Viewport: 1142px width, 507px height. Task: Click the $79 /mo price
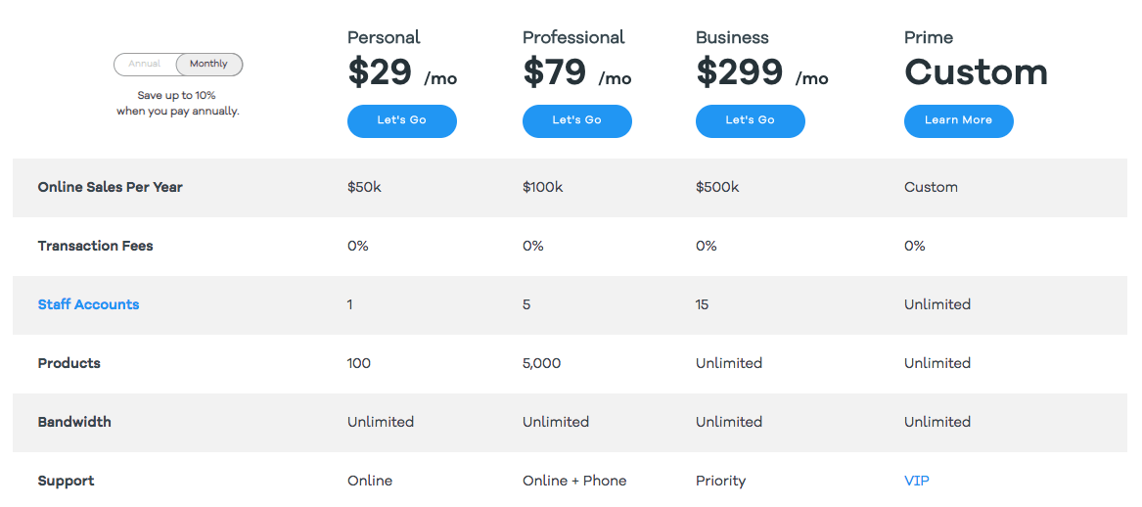(576, 72)
